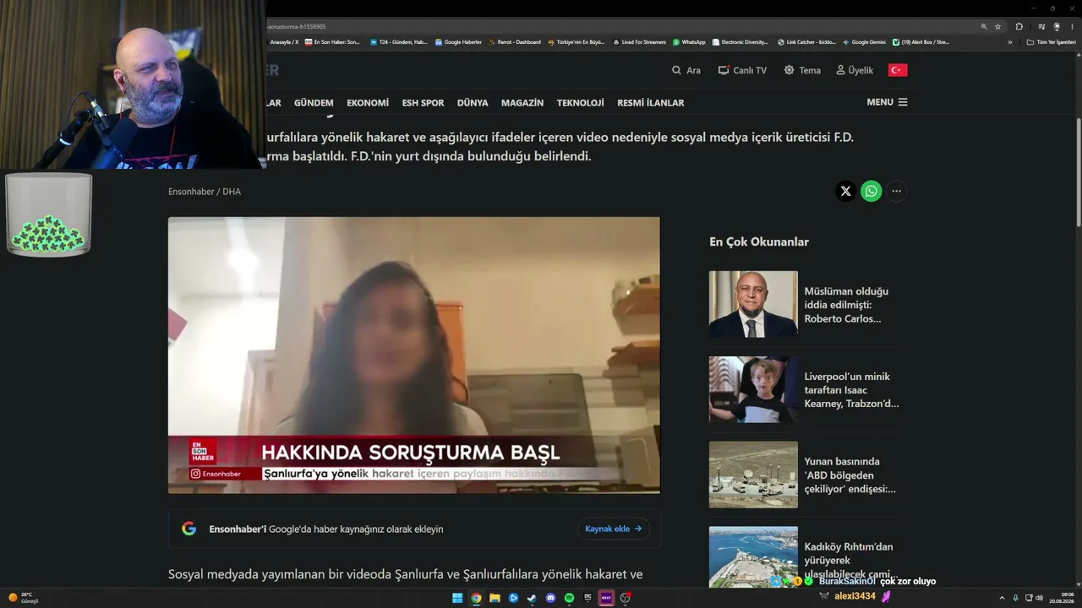This screenshot has height=608, width=1082.
Task: Open File Explorer from taskbar
Action: (x=495, y=598)
